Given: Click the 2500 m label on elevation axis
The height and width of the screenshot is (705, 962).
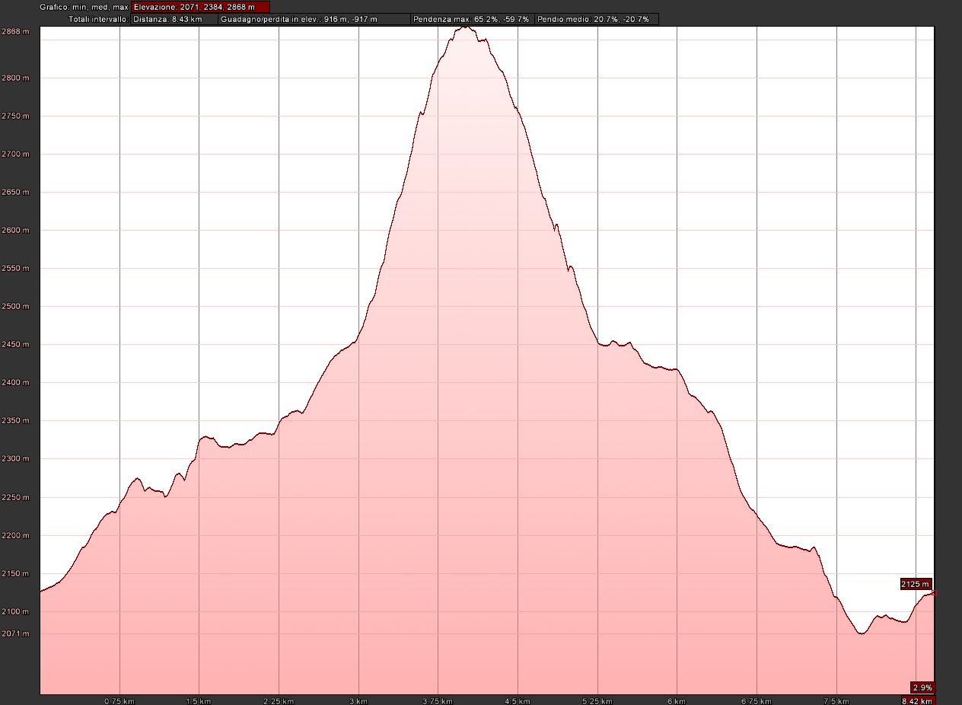Looking at the screenshot, I should [x=15, y=307].
